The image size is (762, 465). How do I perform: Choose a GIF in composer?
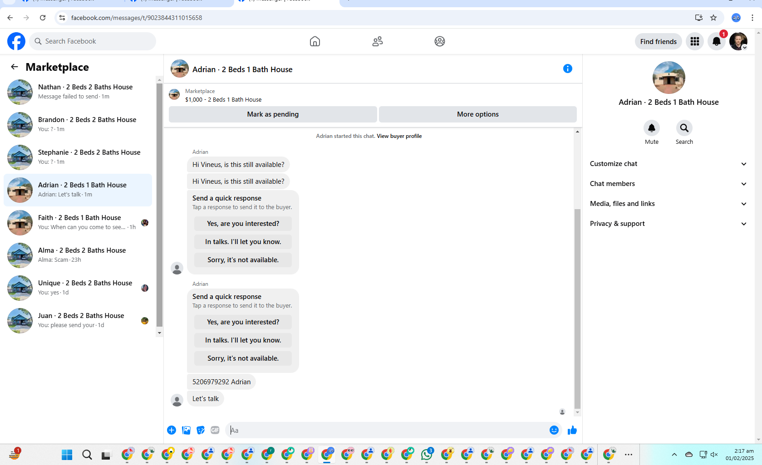click(x=215, y=430)
